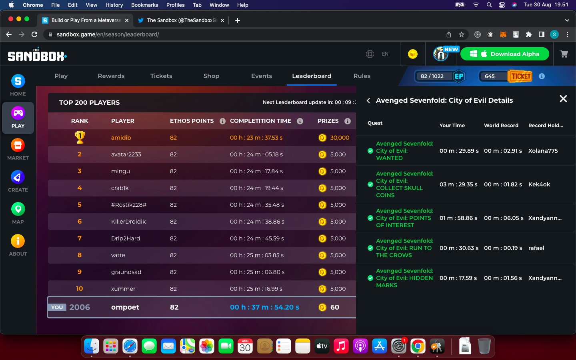The image size is (576, 360).
Task: Reload the page
Action: click(34, 34)
